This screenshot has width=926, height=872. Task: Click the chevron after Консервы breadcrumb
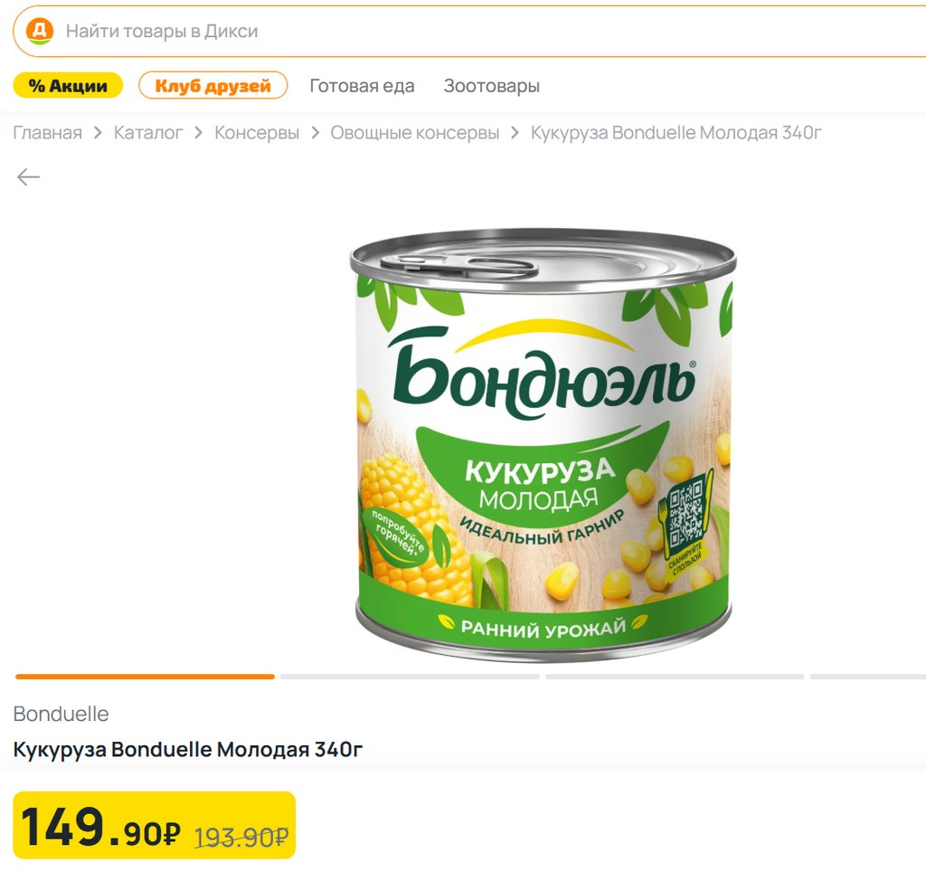[x=315, y=134]
